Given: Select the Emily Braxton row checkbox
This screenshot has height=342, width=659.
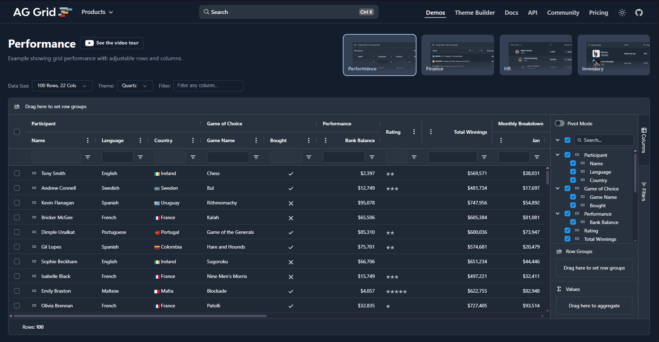Looking at the screenshot, I should pos(17,291).
